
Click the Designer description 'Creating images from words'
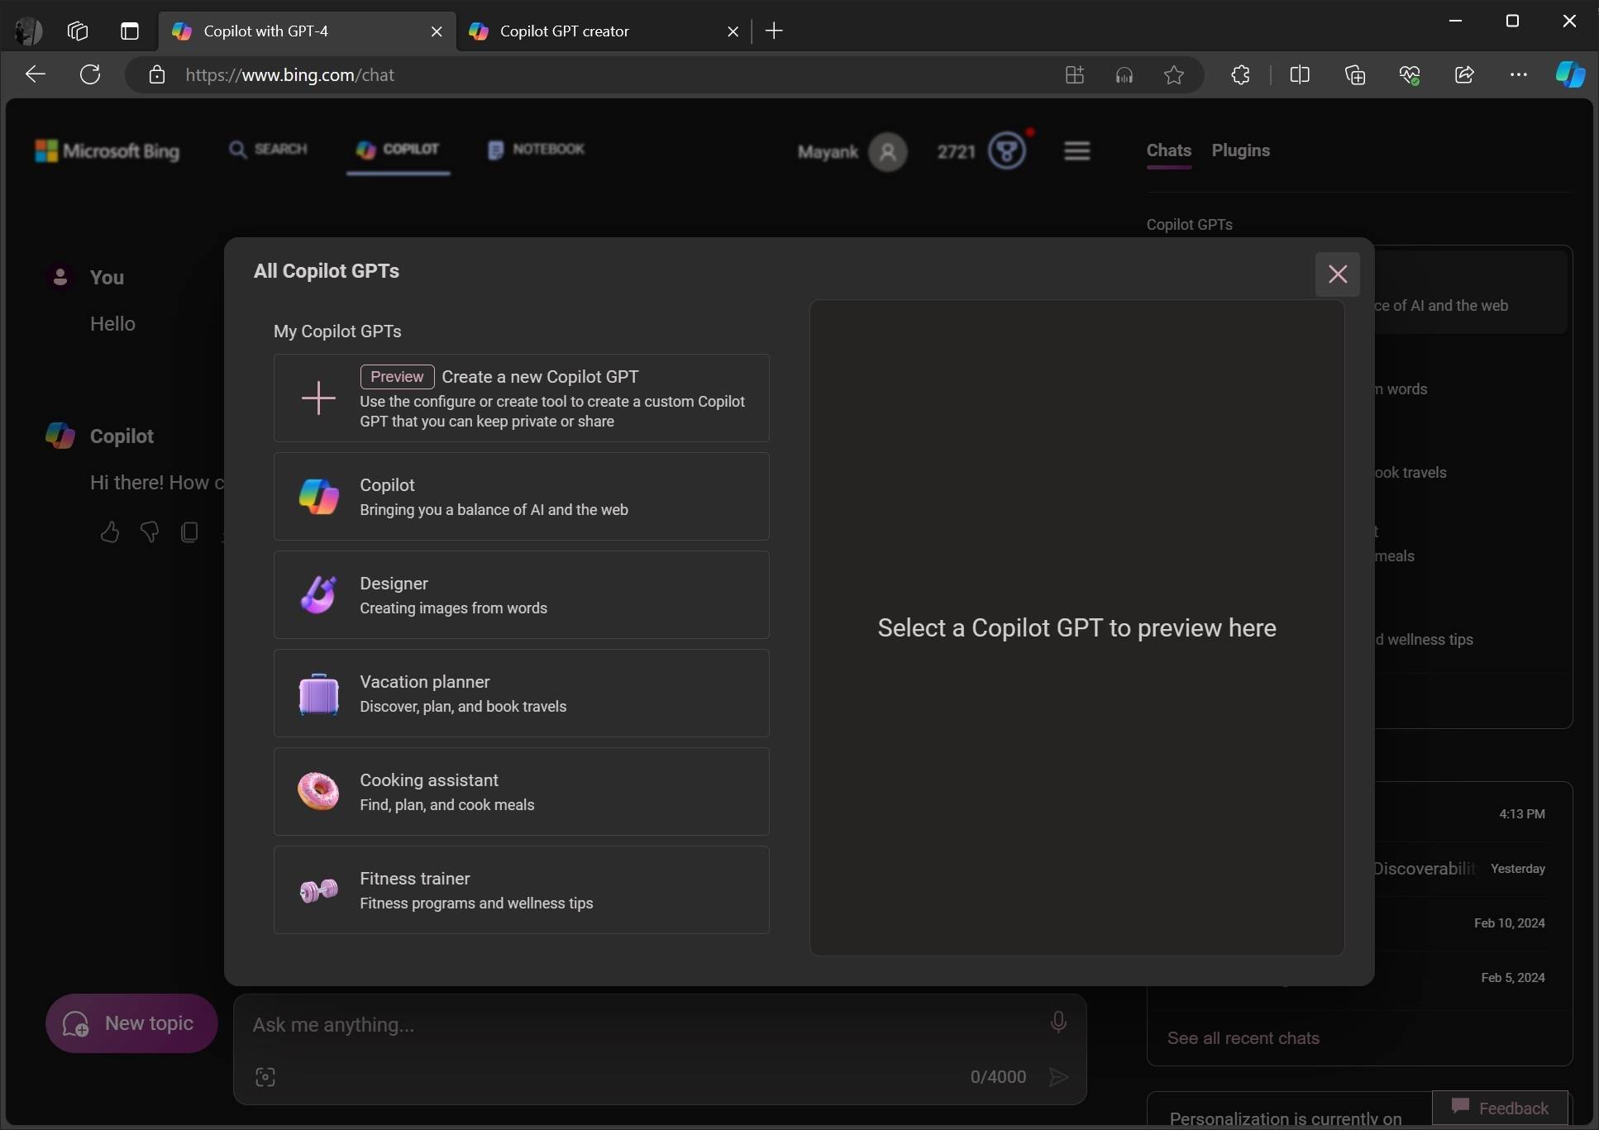click(453, 608)
